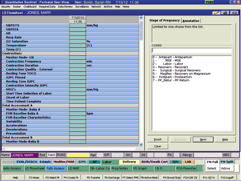
Task: Open the Archive menu
Action: coord(108,7)
